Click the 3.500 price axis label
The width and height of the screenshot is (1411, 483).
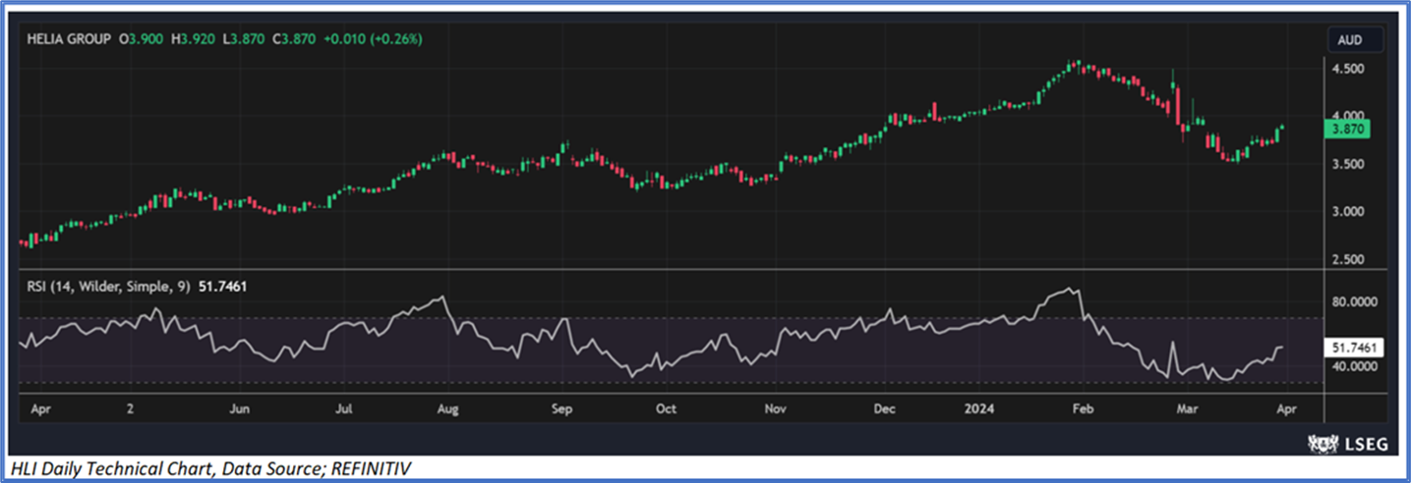[x=1348, y=164]
